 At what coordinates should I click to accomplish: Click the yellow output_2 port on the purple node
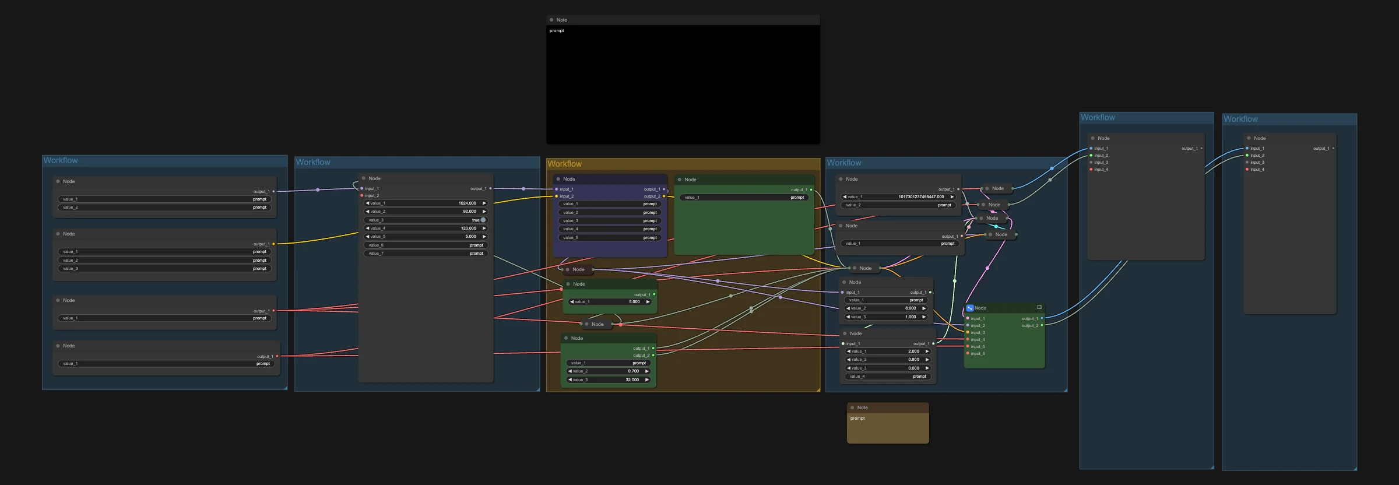[663, 196]
